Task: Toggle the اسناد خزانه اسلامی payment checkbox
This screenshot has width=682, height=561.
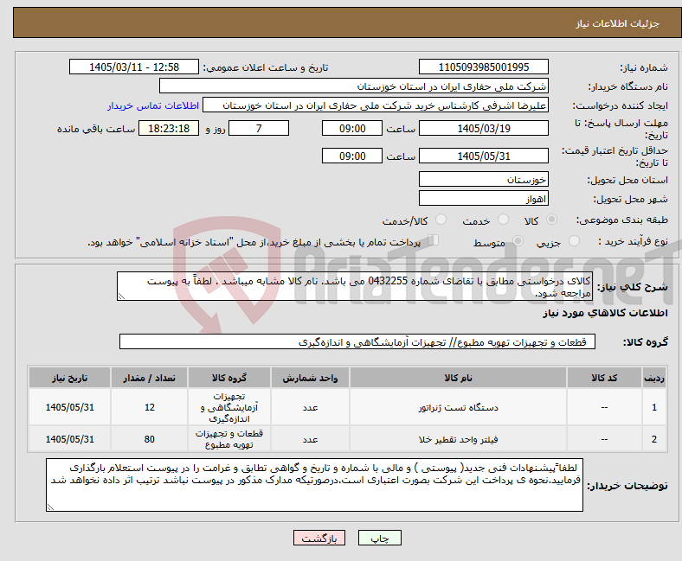Action: 434,240
